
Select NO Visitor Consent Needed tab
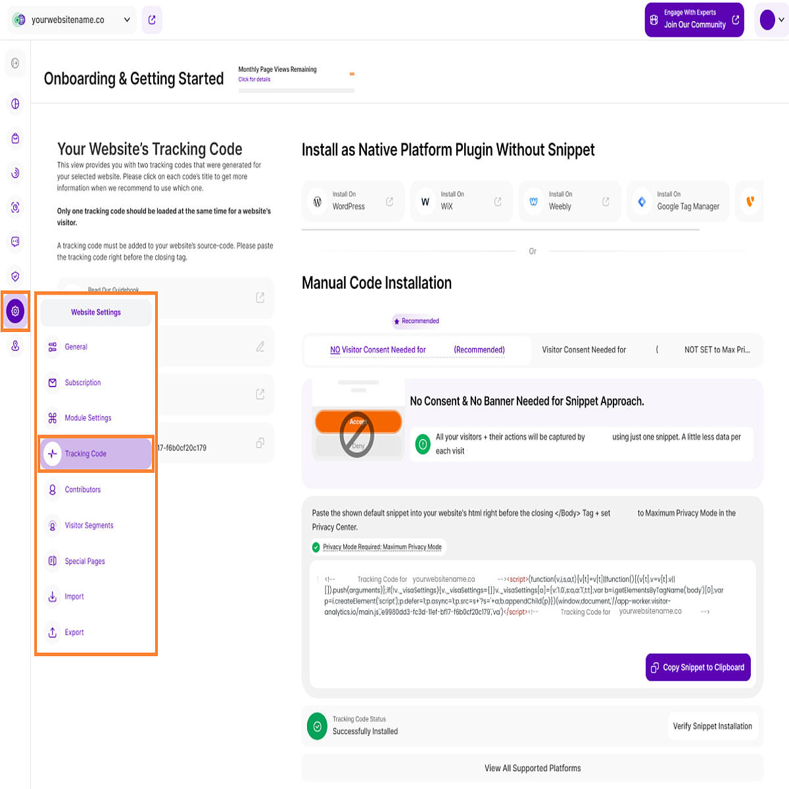click(418, 350)
